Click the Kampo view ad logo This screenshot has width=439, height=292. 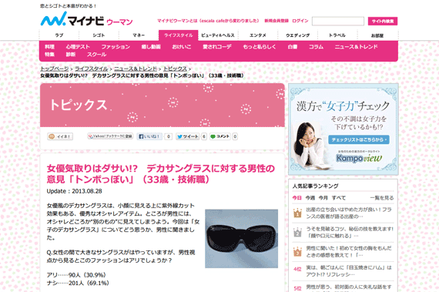point(359,158)
